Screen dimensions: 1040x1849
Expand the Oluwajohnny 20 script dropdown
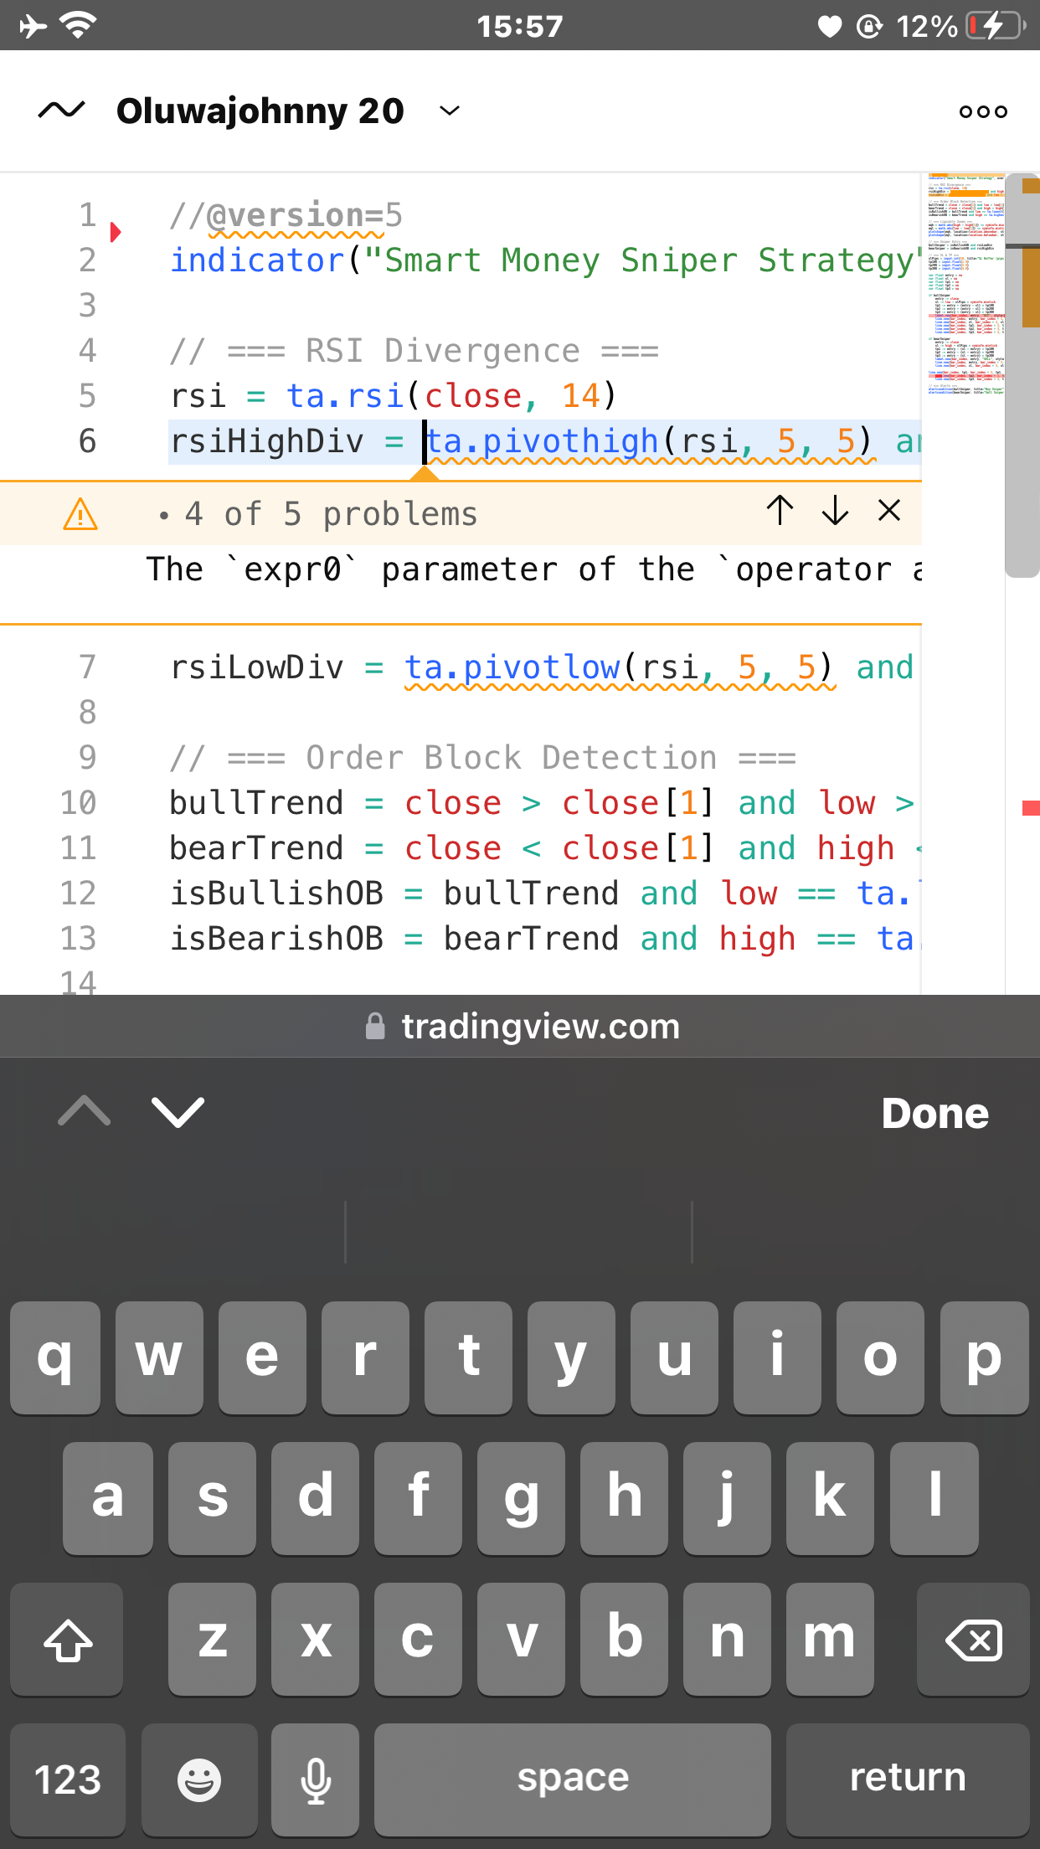[450, 111]
